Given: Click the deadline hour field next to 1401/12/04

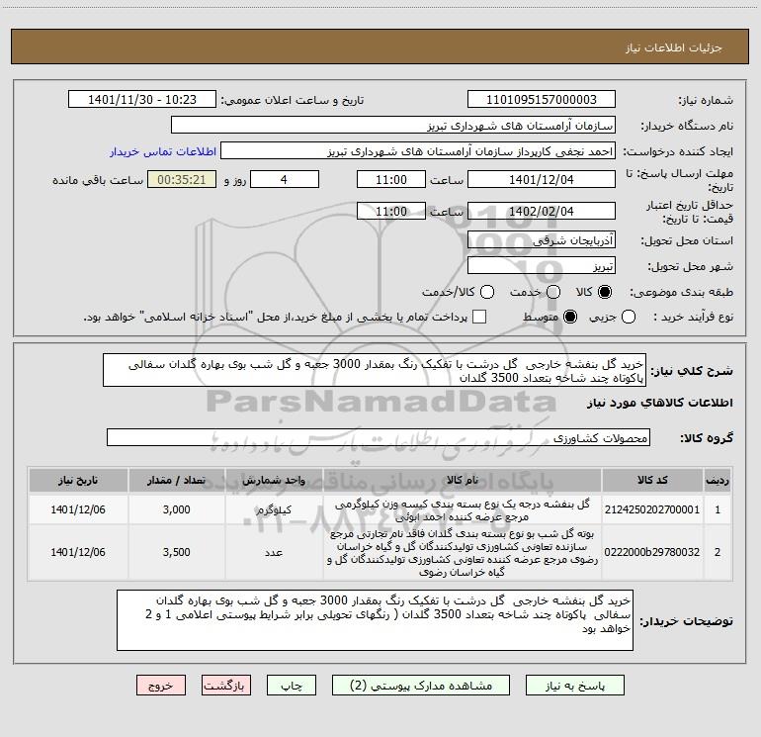Looking at the screenshot, I should pos(391,179).
